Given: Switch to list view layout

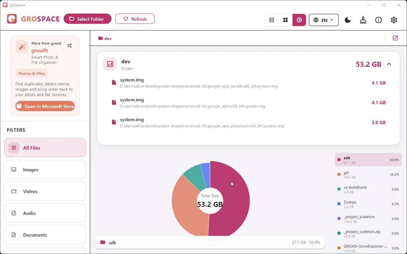Looking at the screenshot, I should coord(271,20).
